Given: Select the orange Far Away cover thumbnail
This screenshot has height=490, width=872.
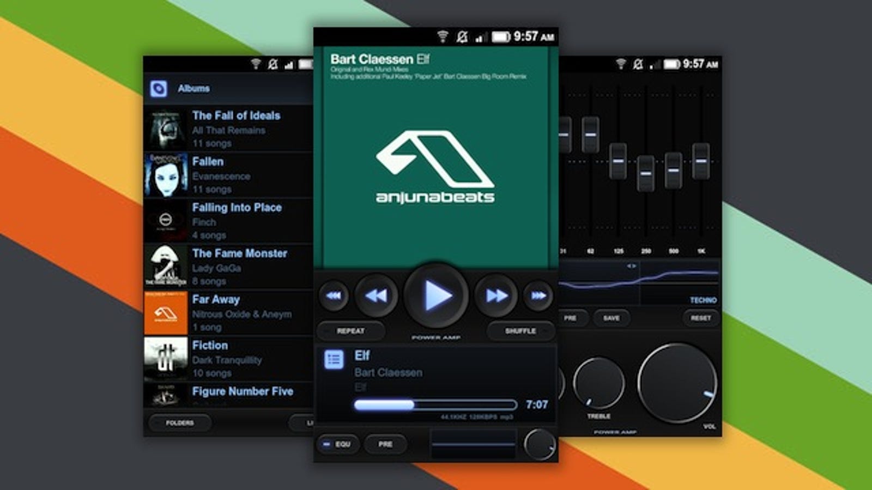Looking at the screenshot, I should point(166,313).
